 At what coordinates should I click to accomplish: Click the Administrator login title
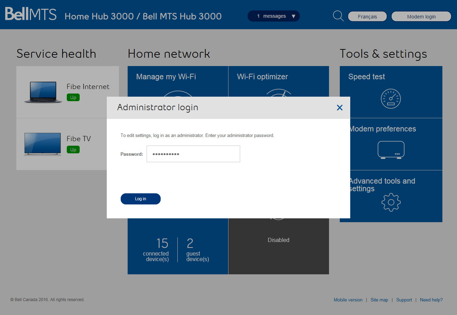[x=158, y=107]
